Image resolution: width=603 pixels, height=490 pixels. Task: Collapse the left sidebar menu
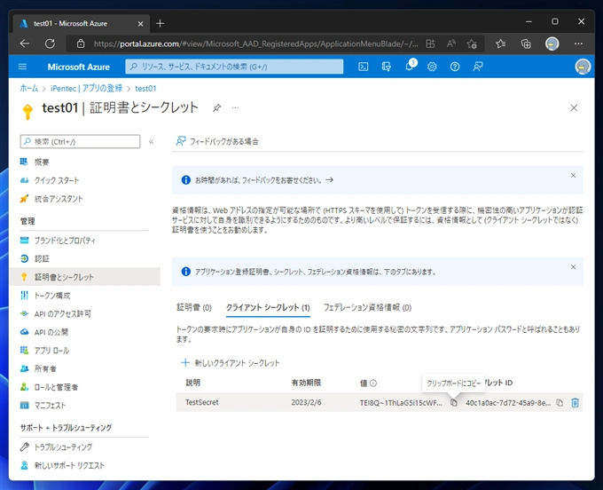(x=151, y=141)
